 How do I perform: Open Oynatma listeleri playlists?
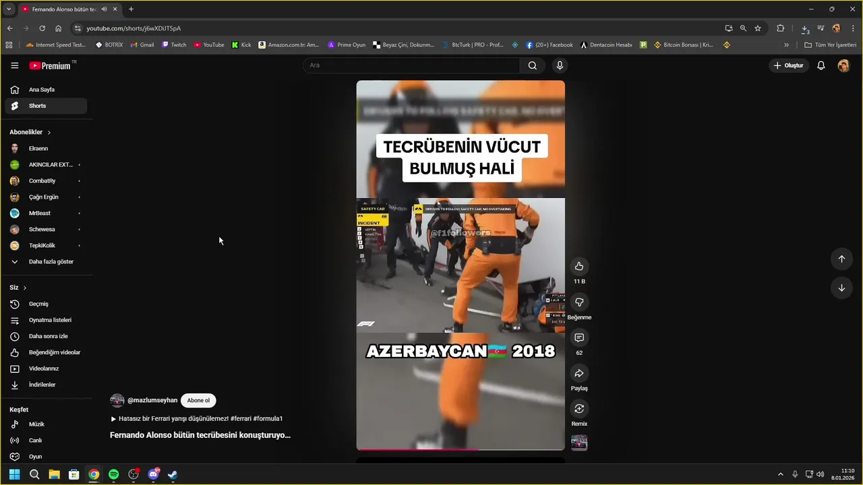pyautogui.click(x=46, y=320)
